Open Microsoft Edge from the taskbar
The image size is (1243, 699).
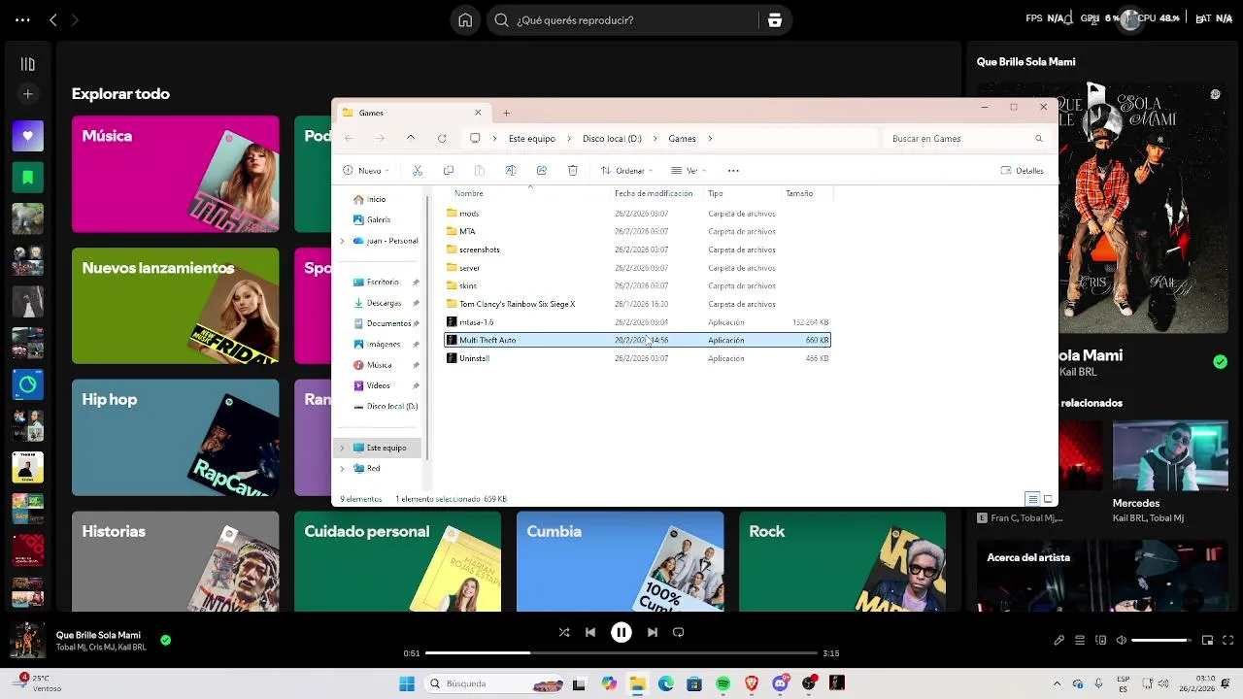pos(666,684)
